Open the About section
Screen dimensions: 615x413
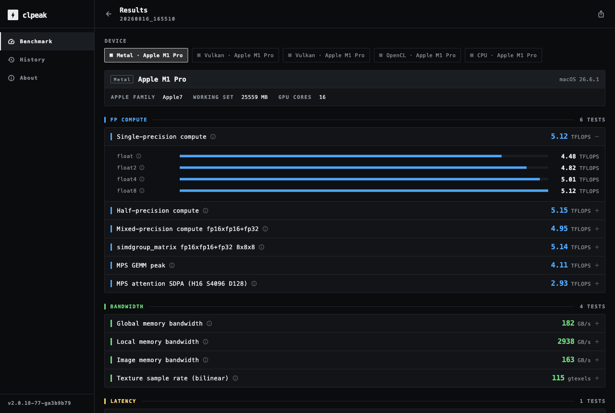point(47,78)
